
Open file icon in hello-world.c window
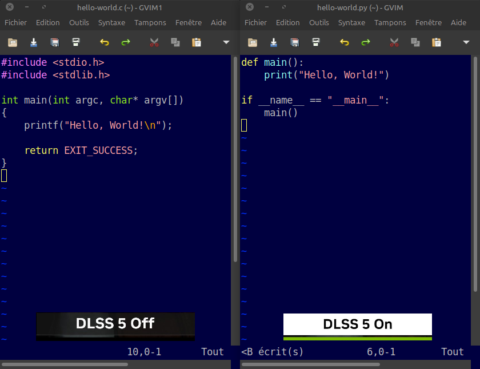tap(13, 42)
